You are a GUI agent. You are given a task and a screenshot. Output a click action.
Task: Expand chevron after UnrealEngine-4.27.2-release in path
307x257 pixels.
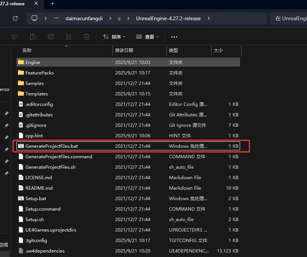point(209,18)
